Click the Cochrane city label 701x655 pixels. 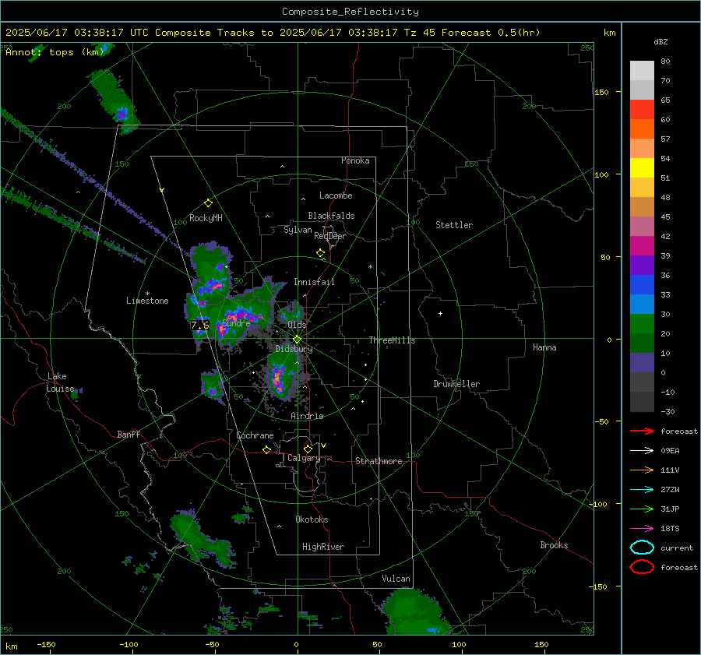255,435
